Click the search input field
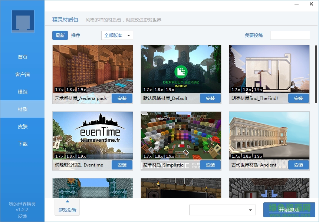 coord(290,36)
